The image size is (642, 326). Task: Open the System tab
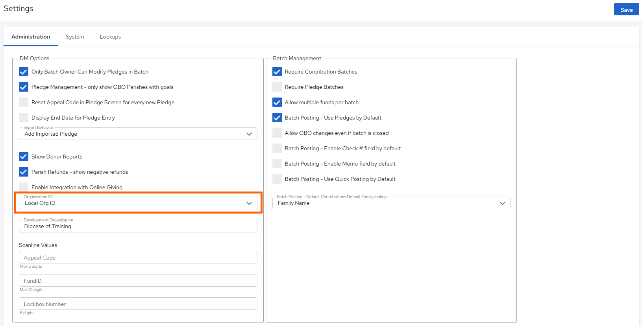point(75,37)
